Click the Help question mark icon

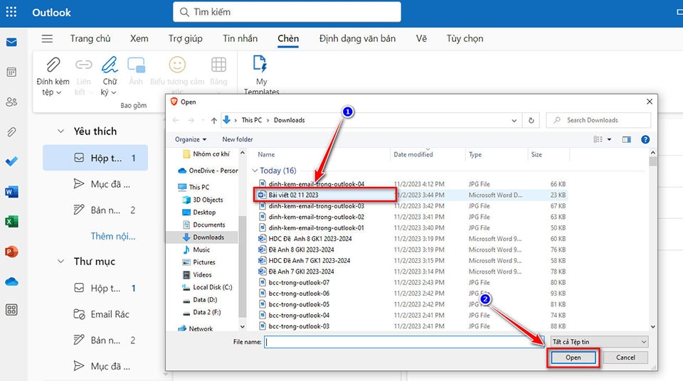coord(645,139)
